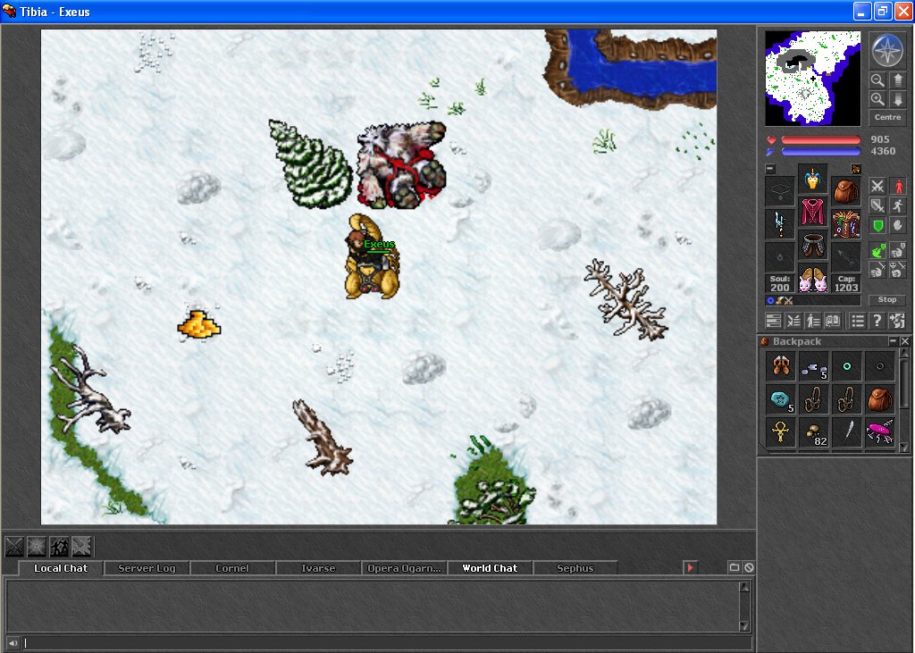Open the Ivarse chat tab
The image size is (915, 653).
point(318,568)
